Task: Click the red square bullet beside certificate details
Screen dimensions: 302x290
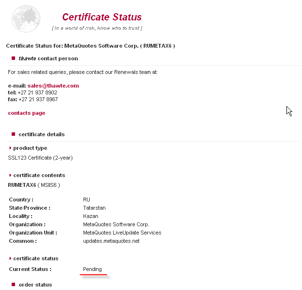Action: pos(13,134)
